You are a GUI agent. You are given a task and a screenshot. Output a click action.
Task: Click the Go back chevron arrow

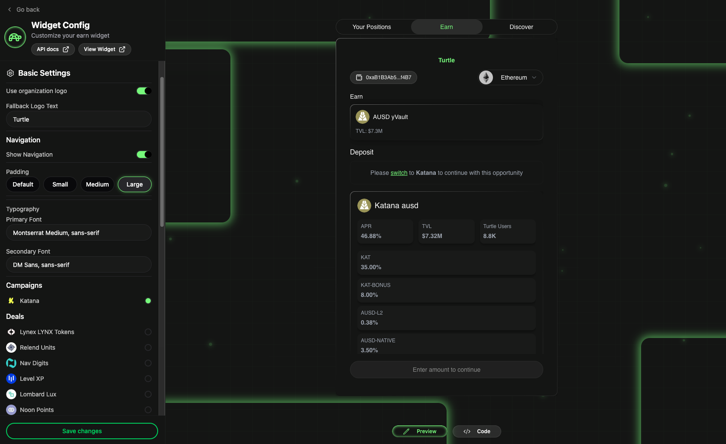click(x=10, y=10)
